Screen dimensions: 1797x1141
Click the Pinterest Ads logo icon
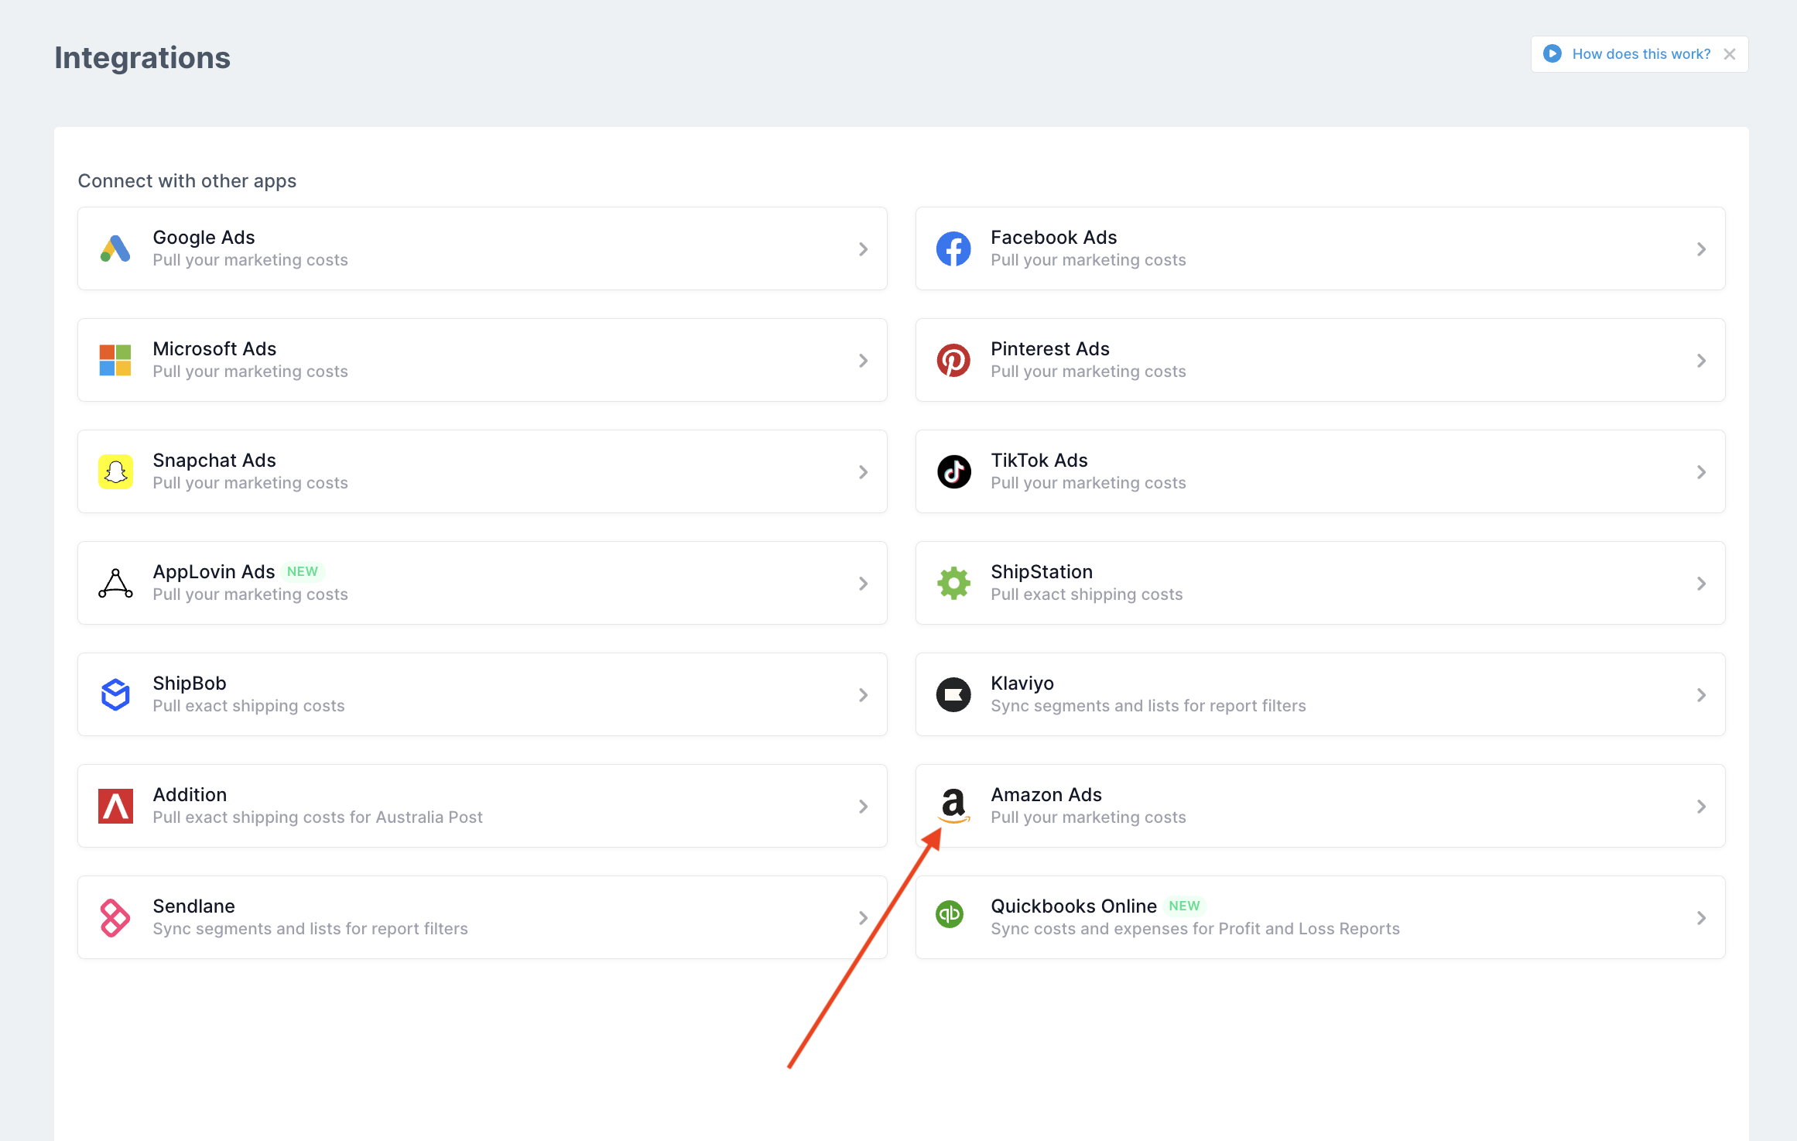953,360
